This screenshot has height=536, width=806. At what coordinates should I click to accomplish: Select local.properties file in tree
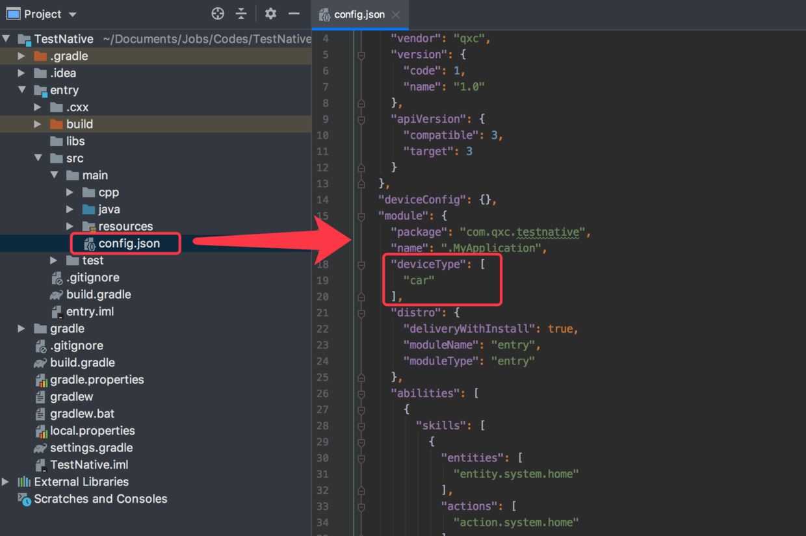point(92,431)
